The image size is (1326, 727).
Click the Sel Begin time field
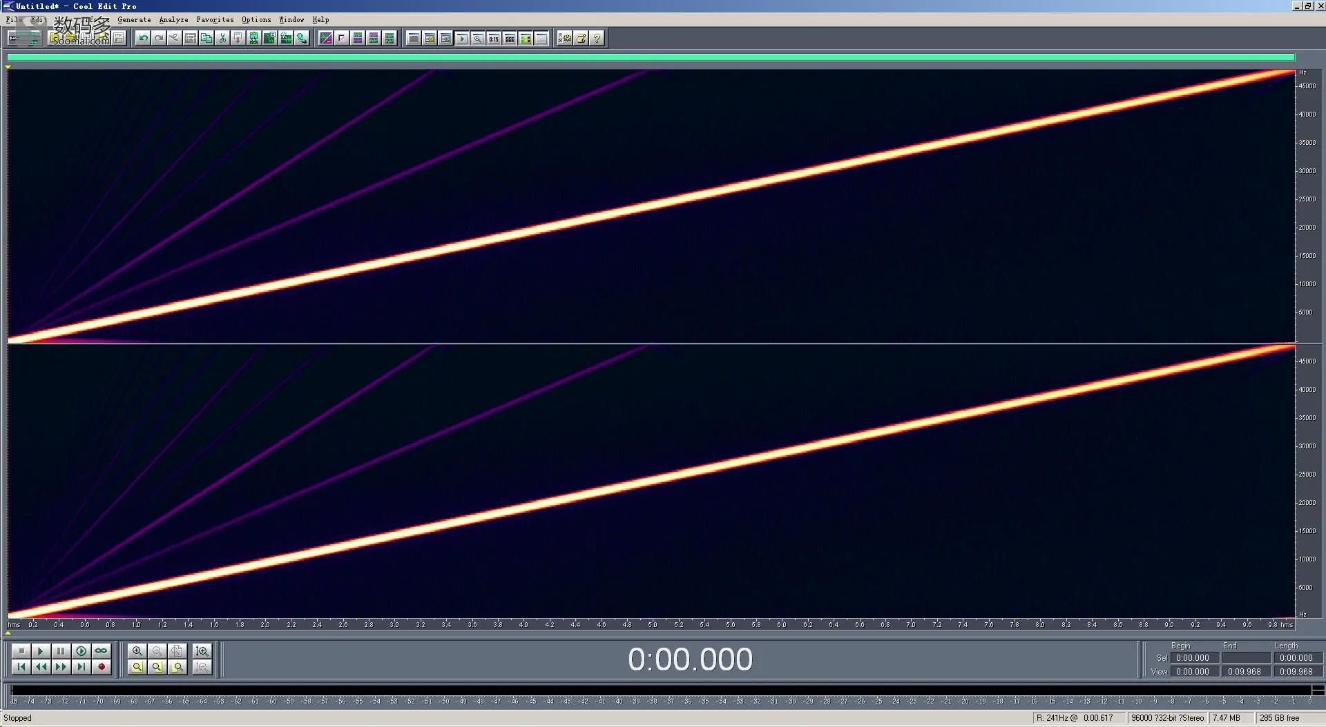point(1194,657)
